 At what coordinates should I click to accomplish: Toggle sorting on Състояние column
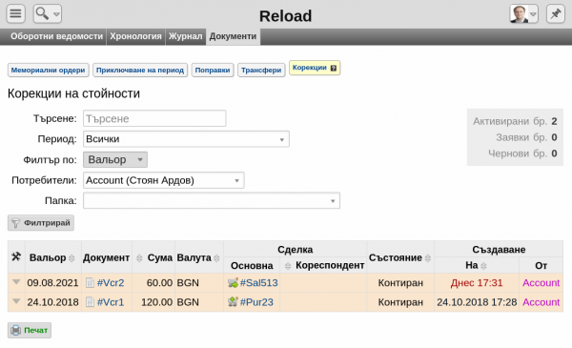[x=428, y=257]
